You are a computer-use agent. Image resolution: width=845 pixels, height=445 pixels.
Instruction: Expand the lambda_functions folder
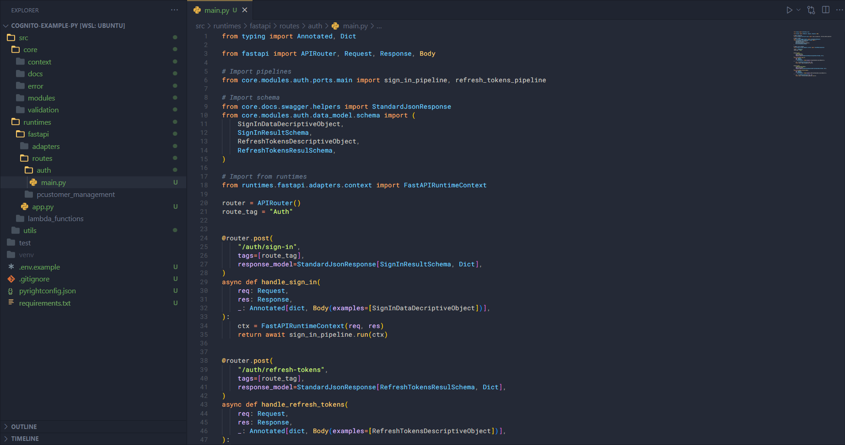(x=55, y=219)
